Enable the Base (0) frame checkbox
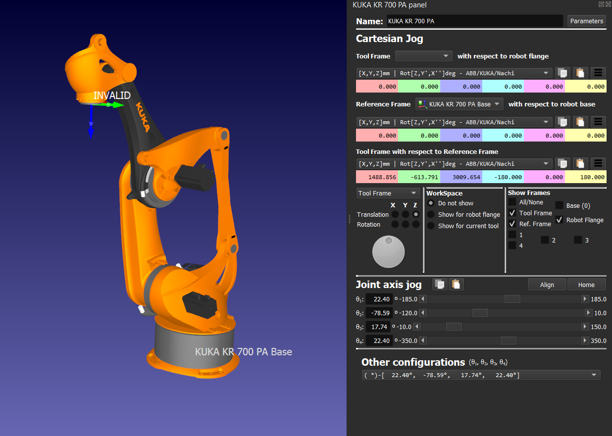612x436 pixels. tap(559, 205)
